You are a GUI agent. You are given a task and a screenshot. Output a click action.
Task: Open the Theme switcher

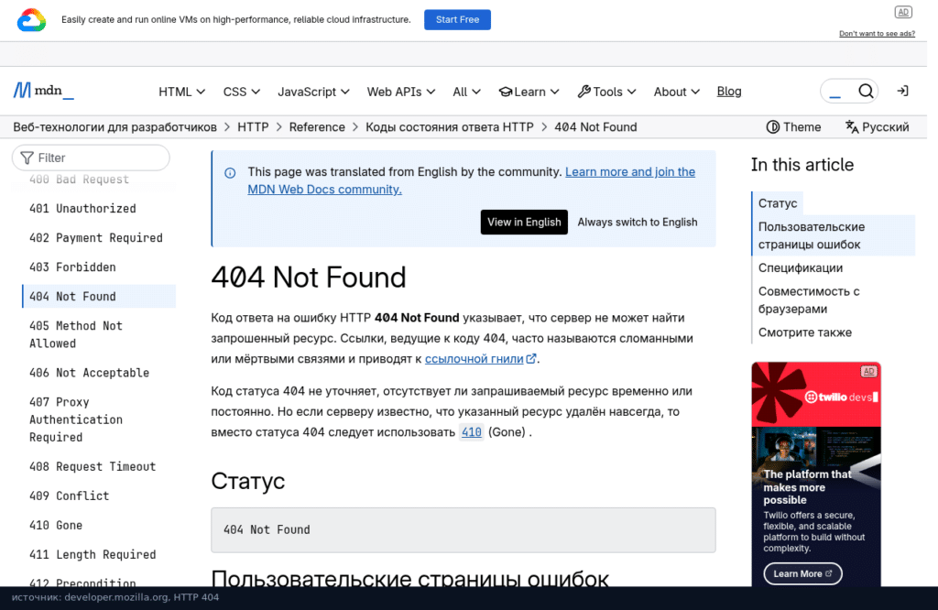pos(794,126)
